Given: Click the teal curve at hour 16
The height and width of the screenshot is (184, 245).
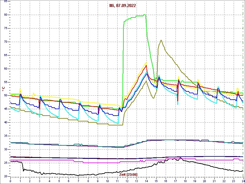Looking at the screenshot, I should 165,140.
